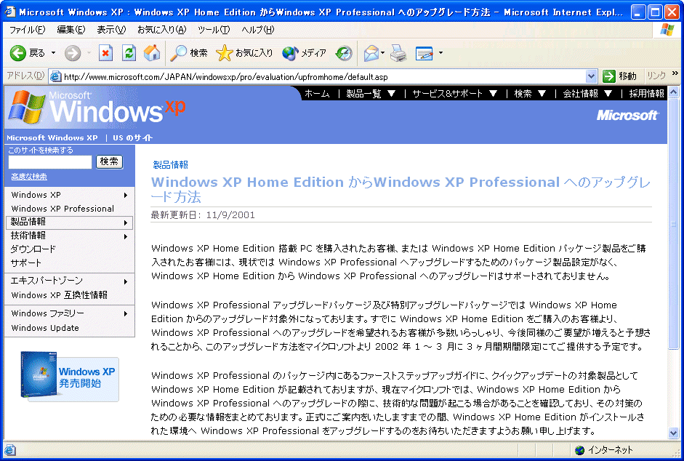Expand the 検索 dropdown in top nav

(x=542, y=93)
